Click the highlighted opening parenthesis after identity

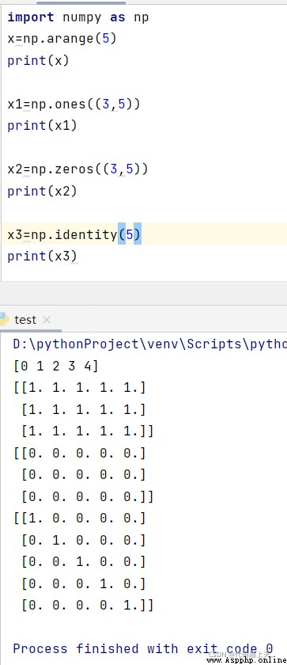[x=122, y=234]
